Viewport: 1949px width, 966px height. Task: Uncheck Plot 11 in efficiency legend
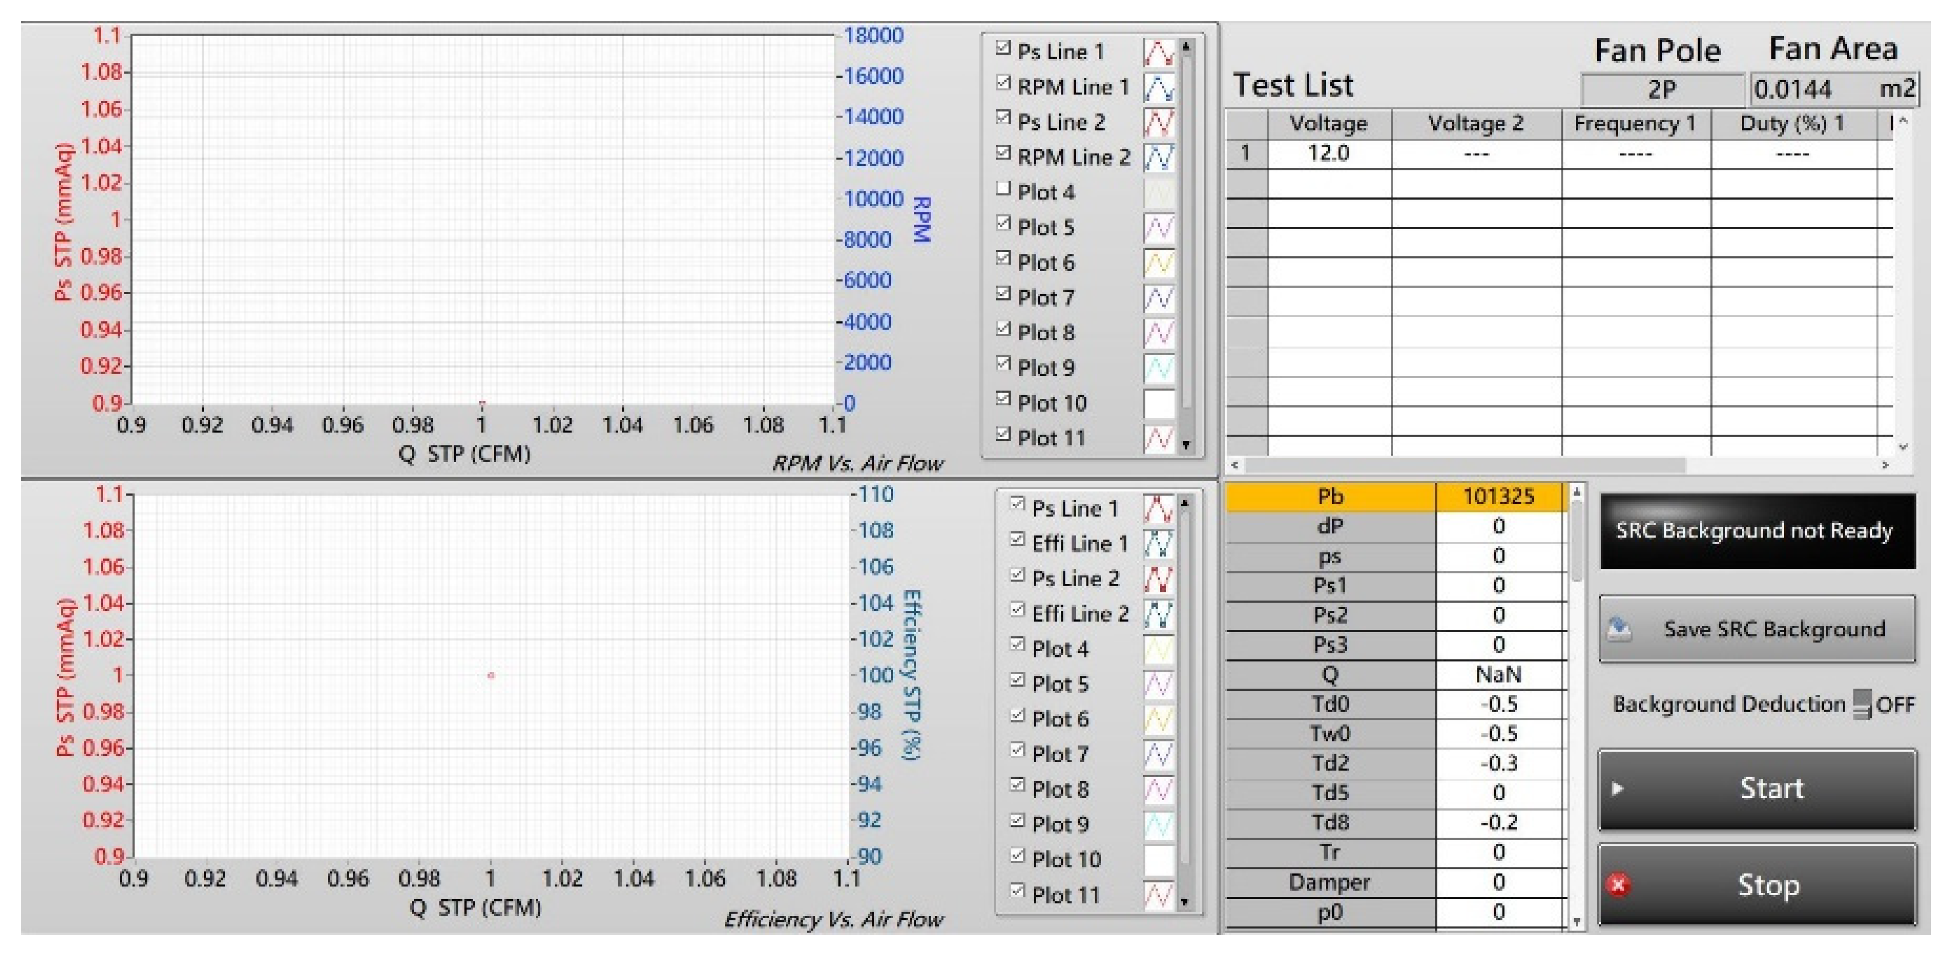[x=1017, y=891]
